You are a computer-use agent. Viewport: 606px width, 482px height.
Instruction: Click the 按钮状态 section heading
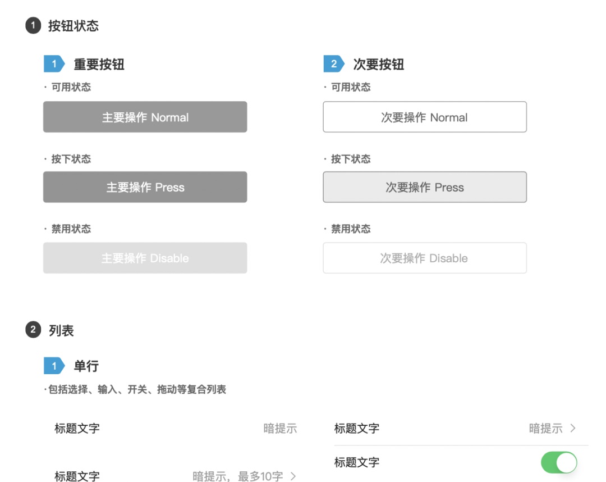coord(74,26)
